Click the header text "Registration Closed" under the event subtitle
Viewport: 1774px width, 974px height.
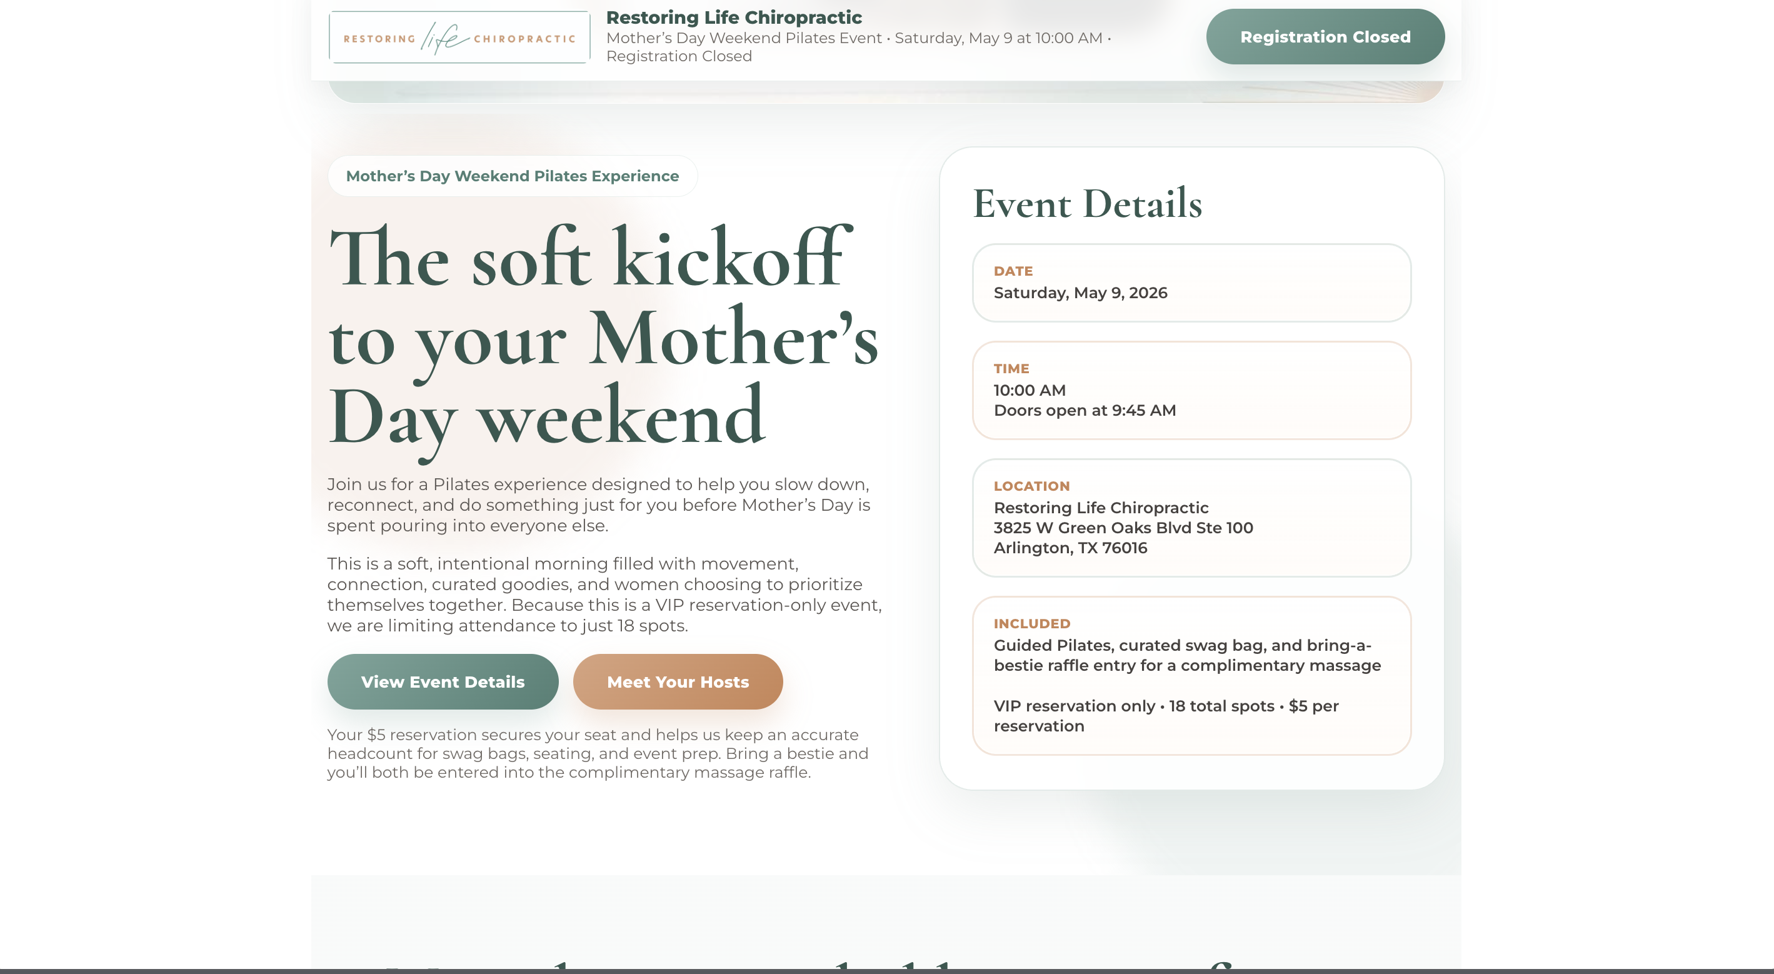679,56
